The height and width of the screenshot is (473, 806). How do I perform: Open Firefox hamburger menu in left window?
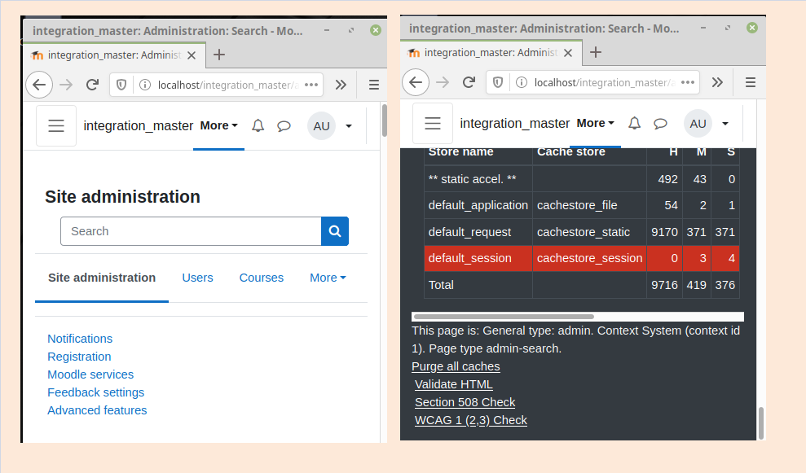tap(374, 85)
